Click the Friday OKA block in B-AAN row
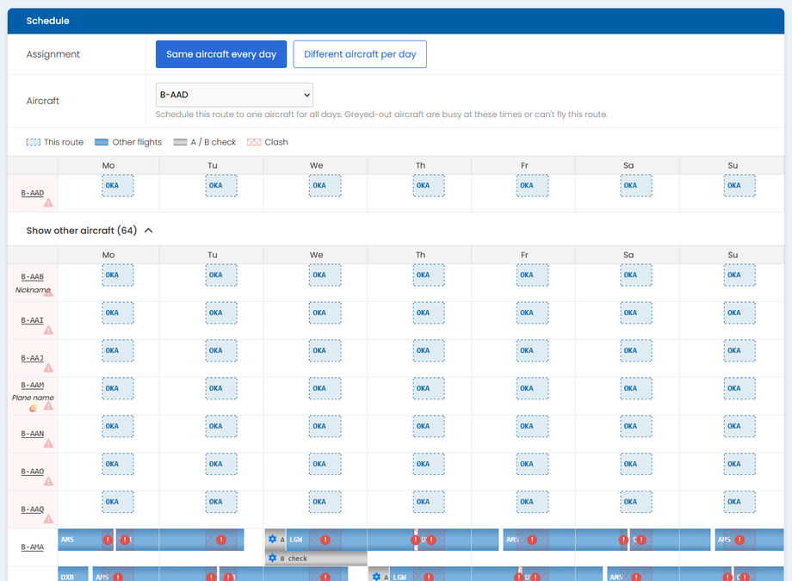Screen dimensions: 792x581 coord(532,426)
